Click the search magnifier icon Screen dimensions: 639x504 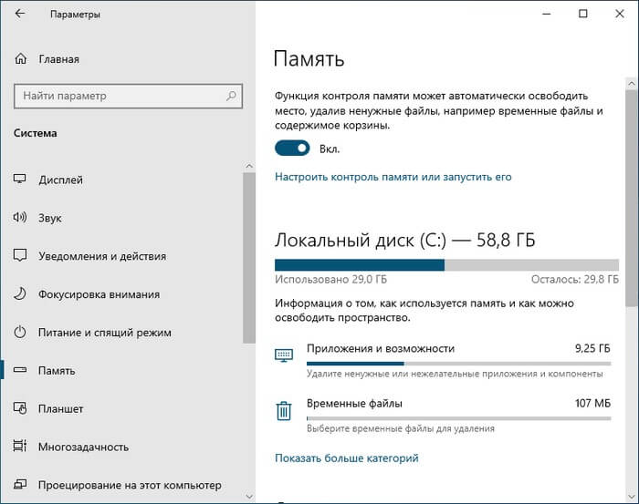(232, 95)
